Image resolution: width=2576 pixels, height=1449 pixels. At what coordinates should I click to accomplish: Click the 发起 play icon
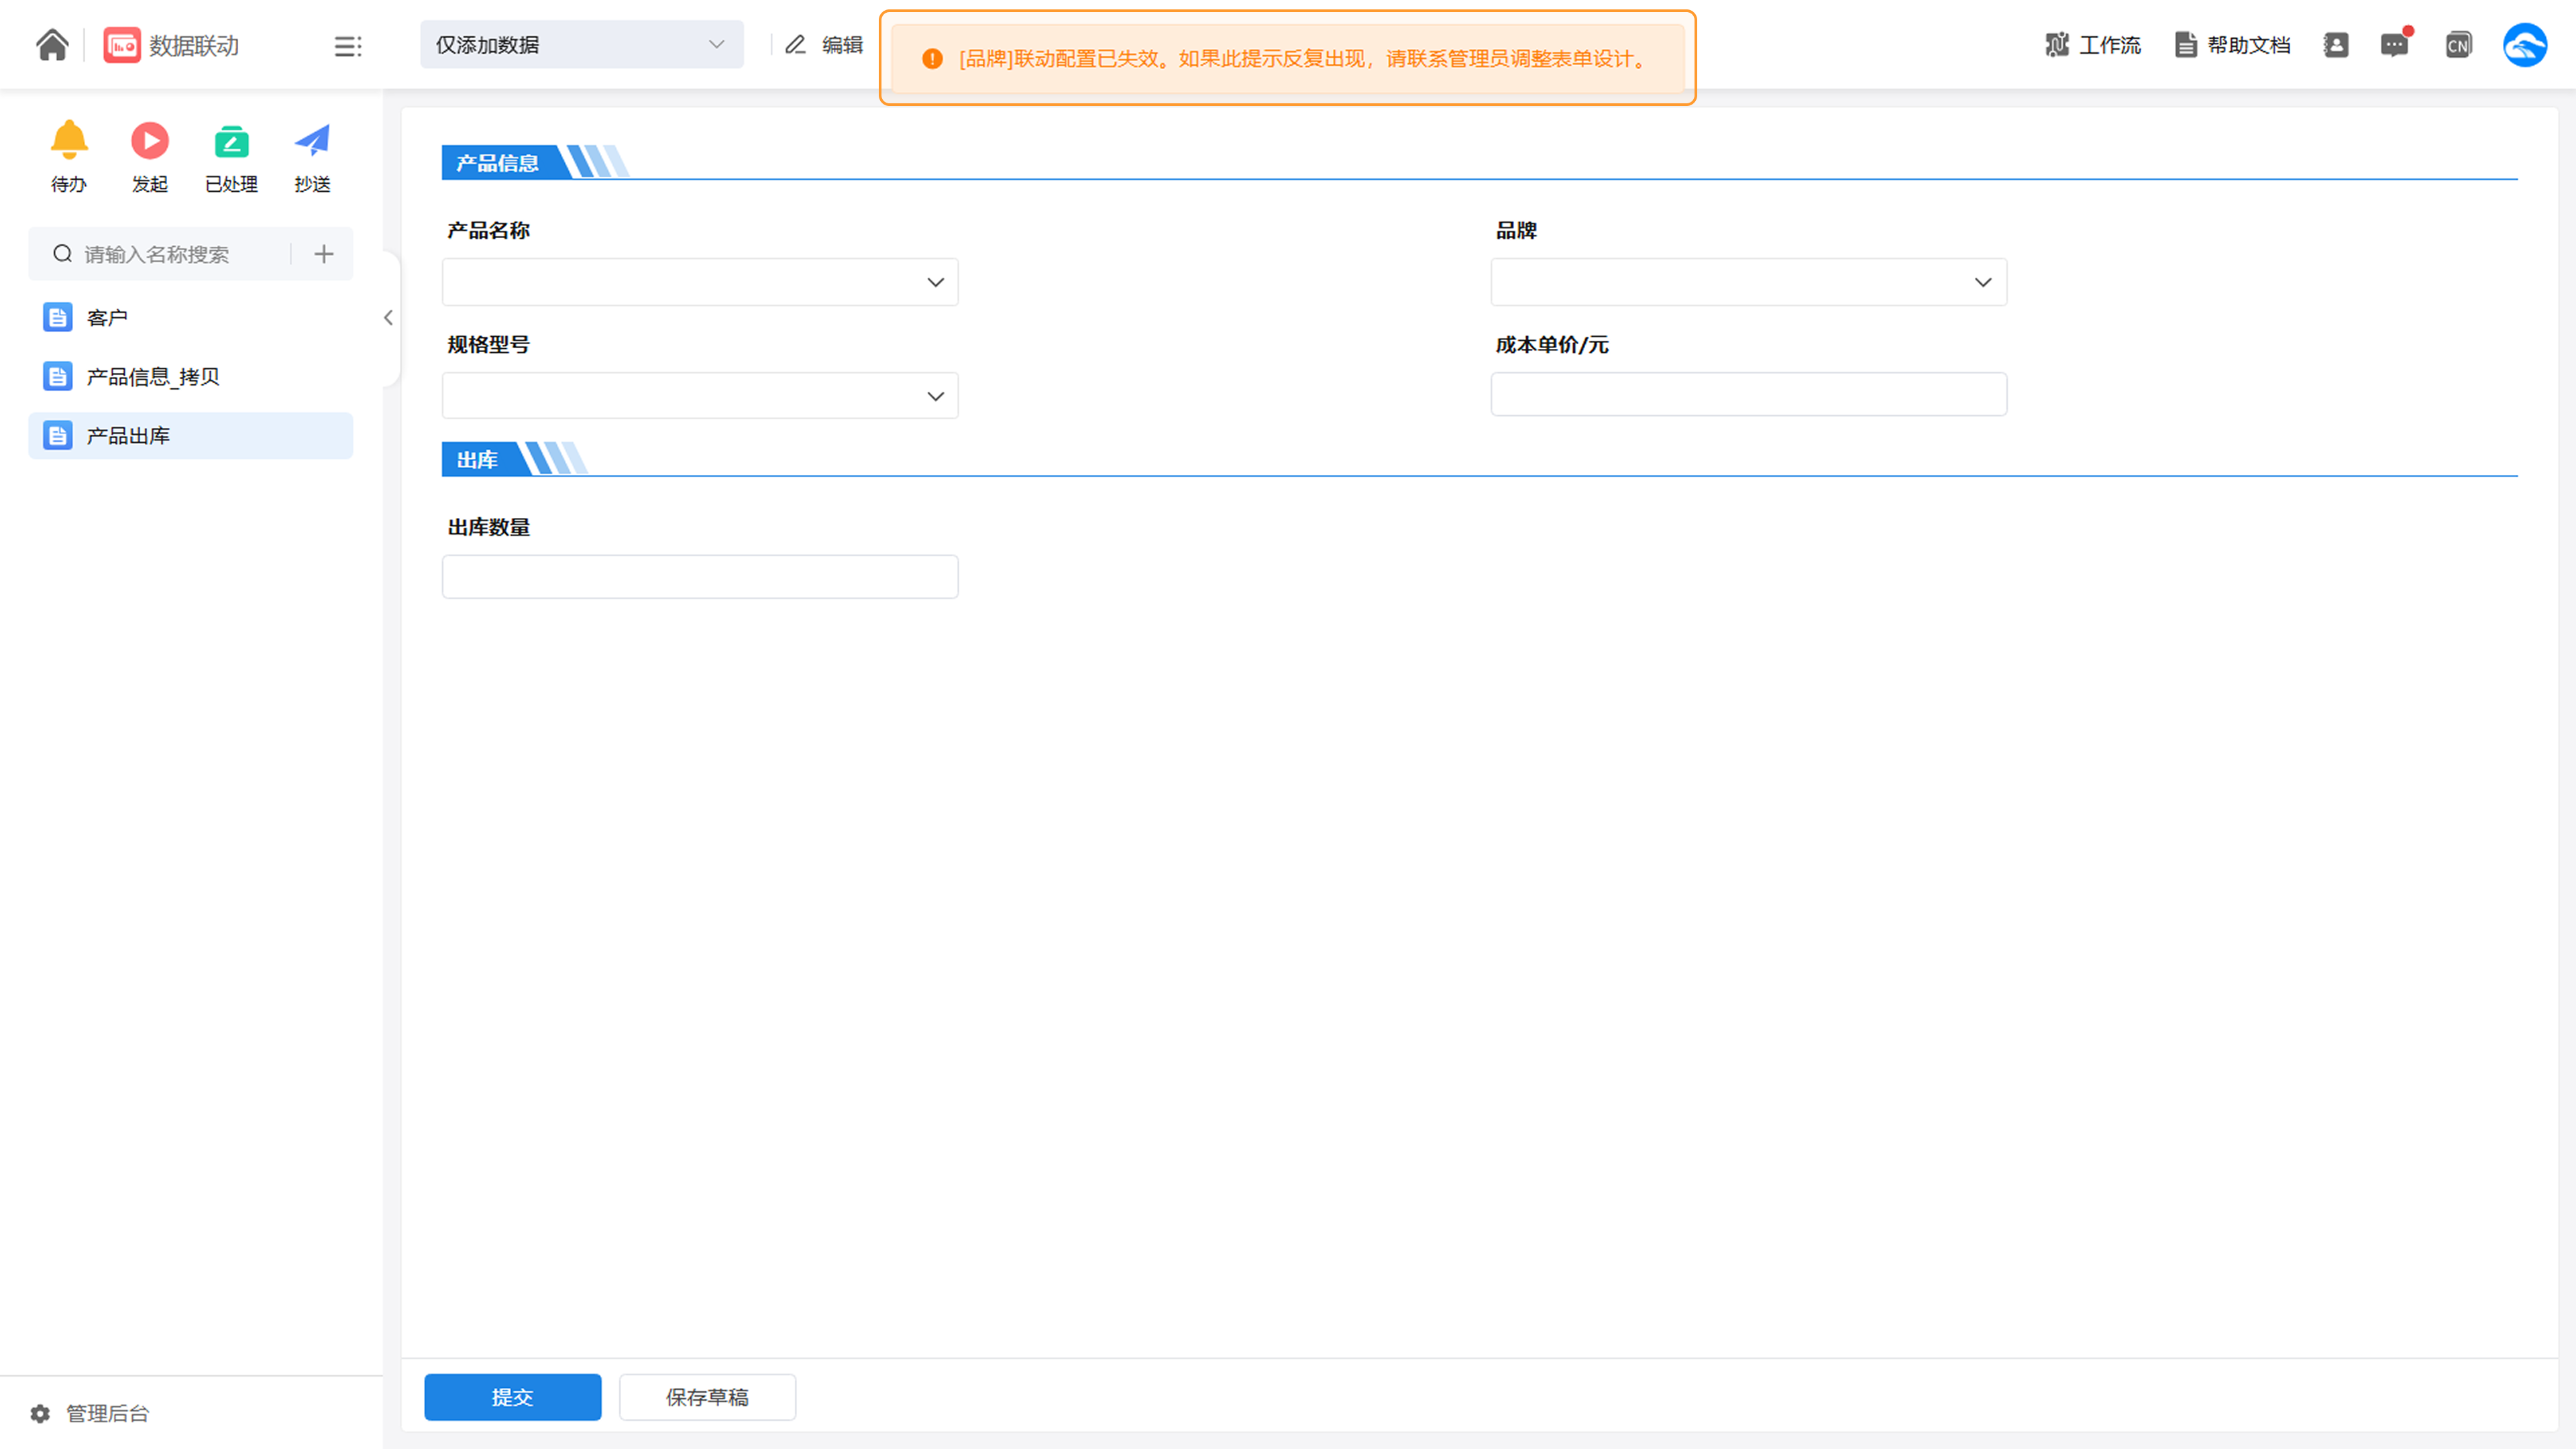(x=150, y=141)
